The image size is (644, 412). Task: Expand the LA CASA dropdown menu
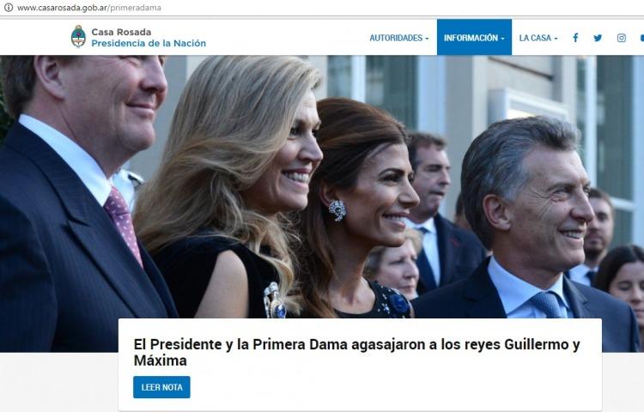pos(538,38)
